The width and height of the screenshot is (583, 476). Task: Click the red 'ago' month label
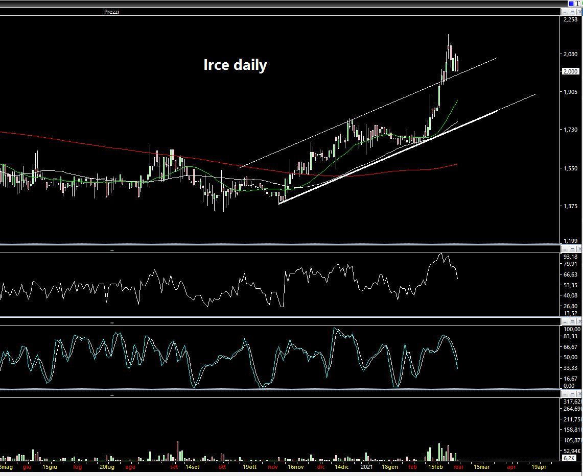coord(130,467)
